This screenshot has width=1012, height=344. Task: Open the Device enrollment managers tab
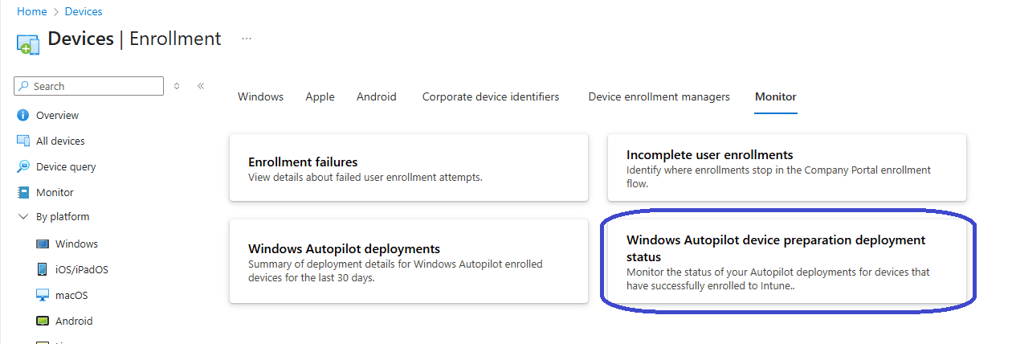(x=659, y=96)
